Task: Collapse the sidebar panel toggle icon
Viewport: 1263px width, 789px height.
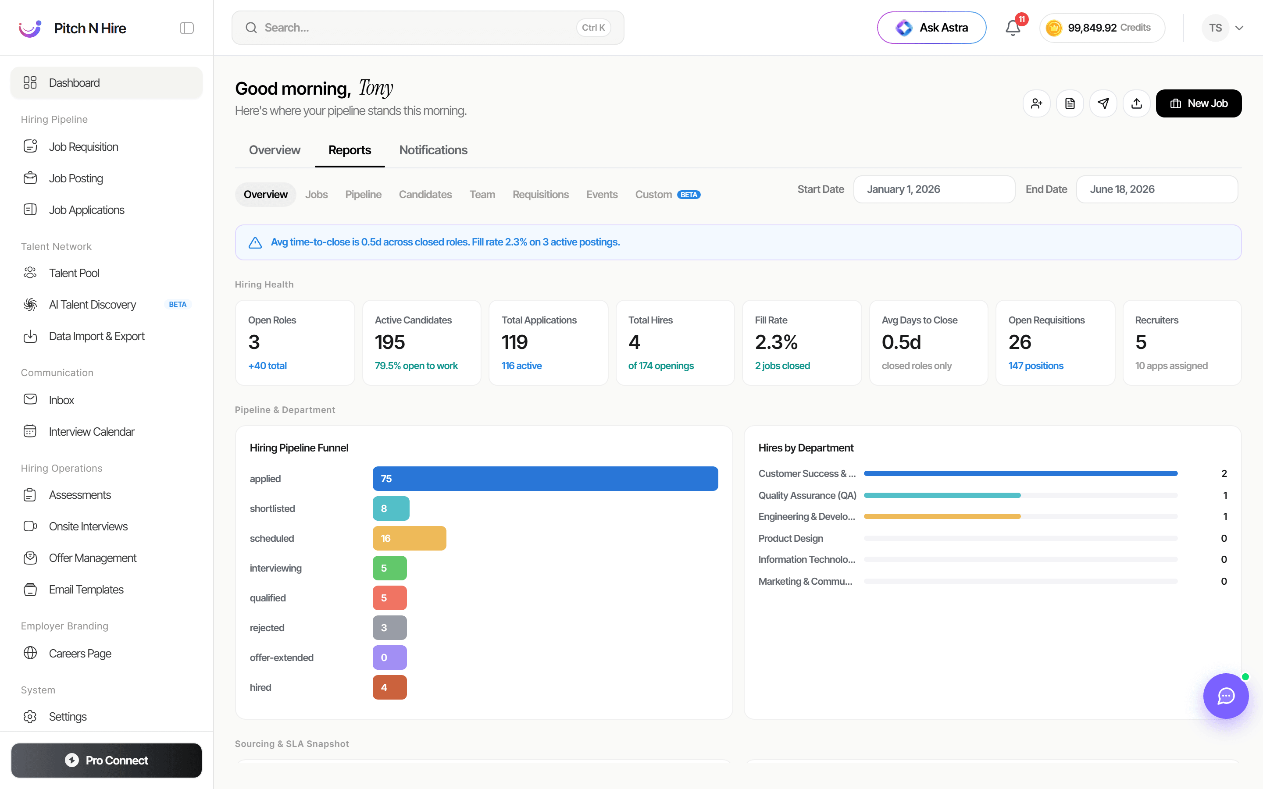Action: (186, 28)
